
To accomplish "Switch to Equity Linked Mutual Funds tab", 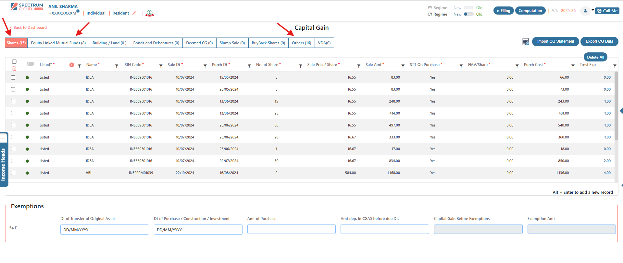I will point(58,43).
